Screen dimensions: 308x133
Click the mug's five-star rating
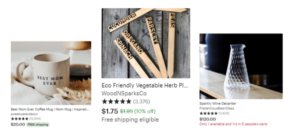(x=20, y=119)
